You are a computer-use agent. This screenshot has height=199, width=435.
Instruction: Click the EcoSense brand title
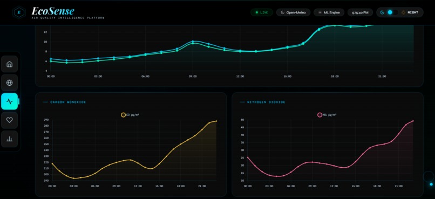click(x=53, y=11)
